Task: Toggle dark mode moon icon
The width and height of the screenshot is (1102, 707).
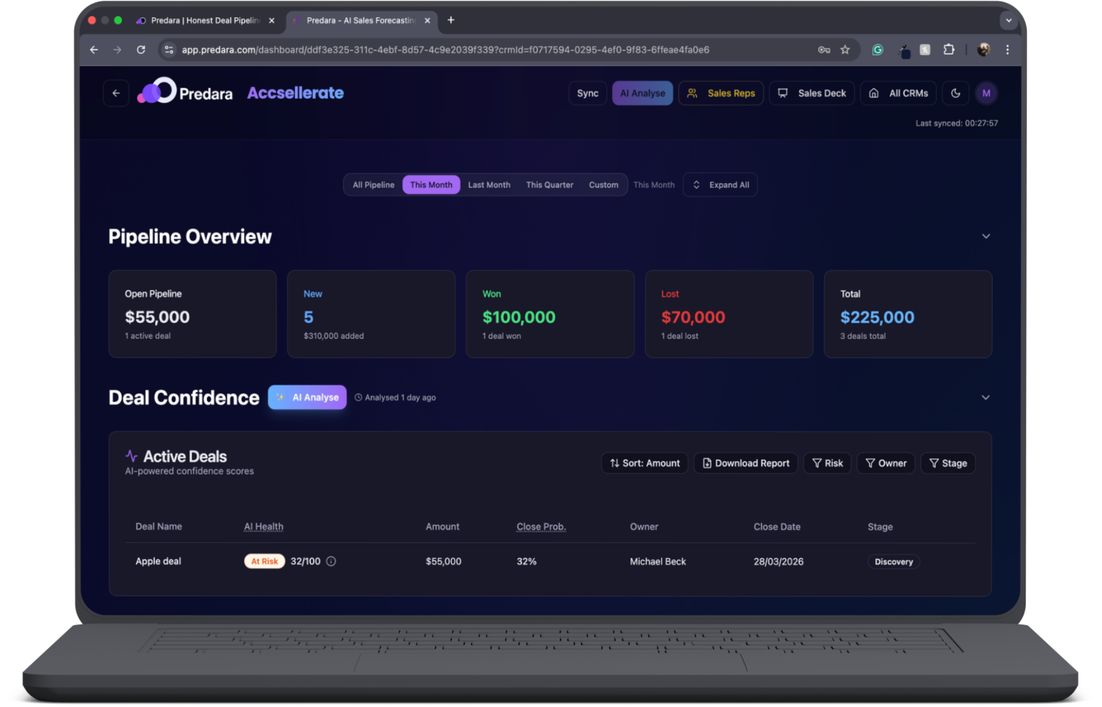Action: (x=955, y=93)
